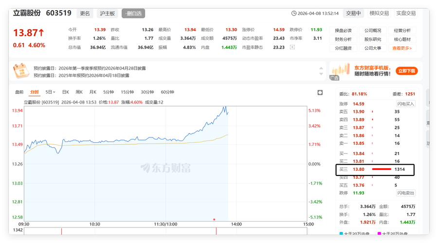438x243 pixels.
Task: Click the 涨停价 14.59 value in header
Action: click(x=279, y=30)
